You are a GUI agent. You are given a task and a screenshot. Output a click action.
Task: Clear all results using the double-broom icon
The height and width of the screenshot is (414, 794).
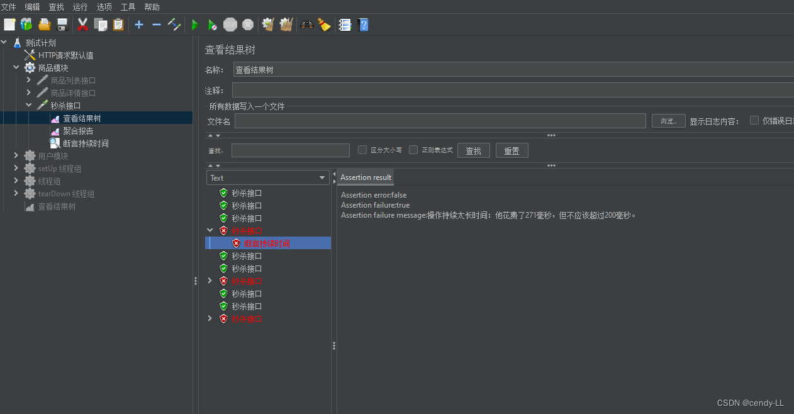click(286, 25)
